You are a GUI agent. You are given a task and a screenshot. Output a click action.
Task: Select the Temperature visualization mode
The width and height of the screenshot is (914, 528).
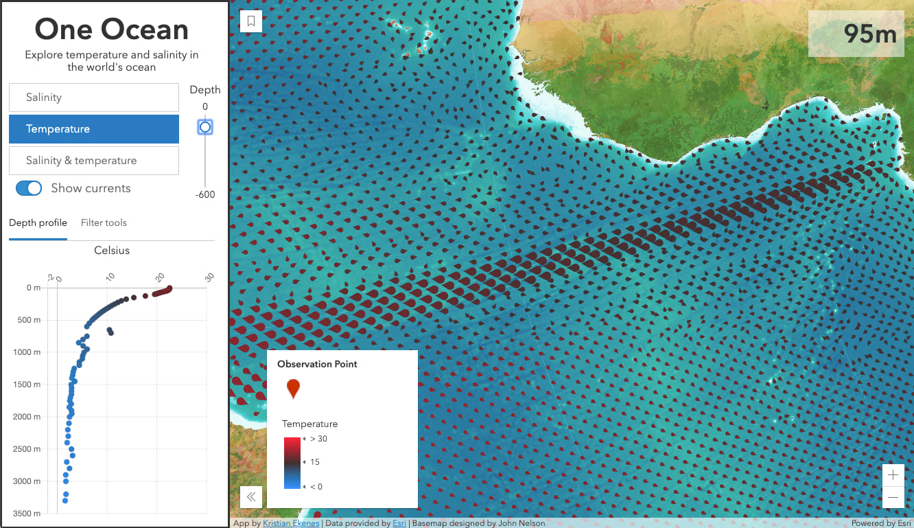pos(93,128)
